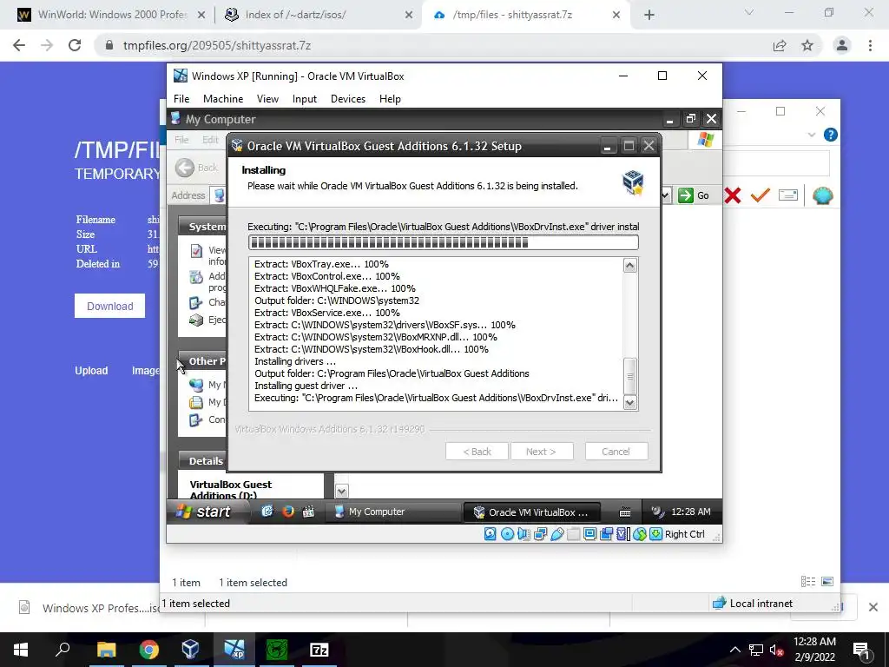
Task: Click the orange checkmark icon in background window
Action: 760,195
